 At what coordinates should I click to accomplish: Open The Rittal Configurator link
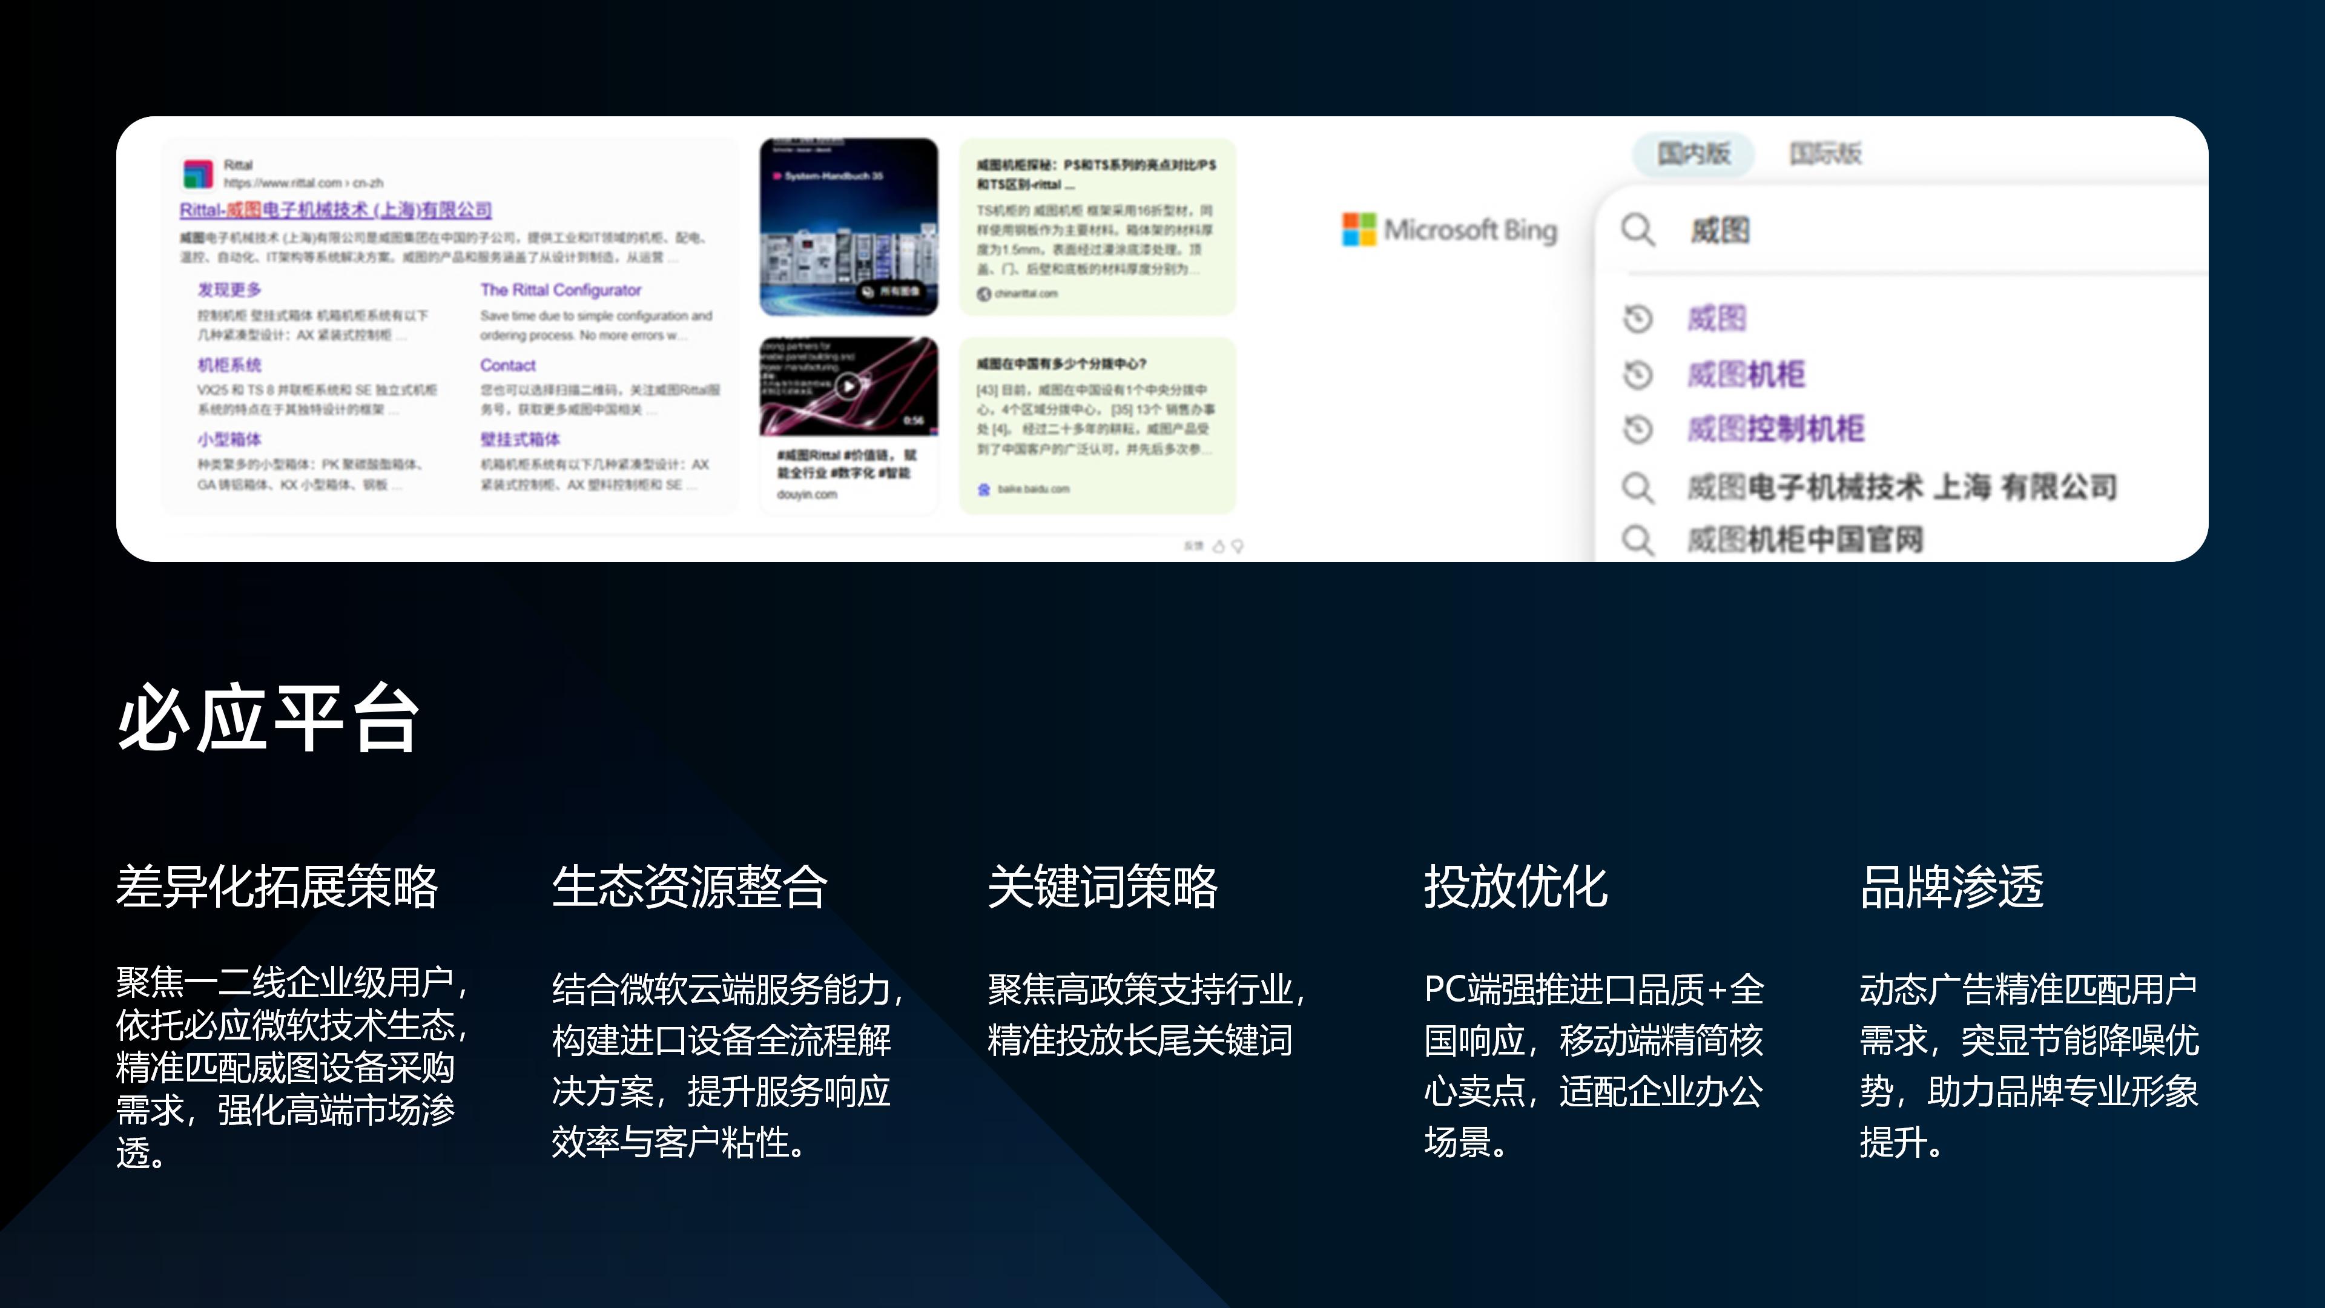coord(561,290)
